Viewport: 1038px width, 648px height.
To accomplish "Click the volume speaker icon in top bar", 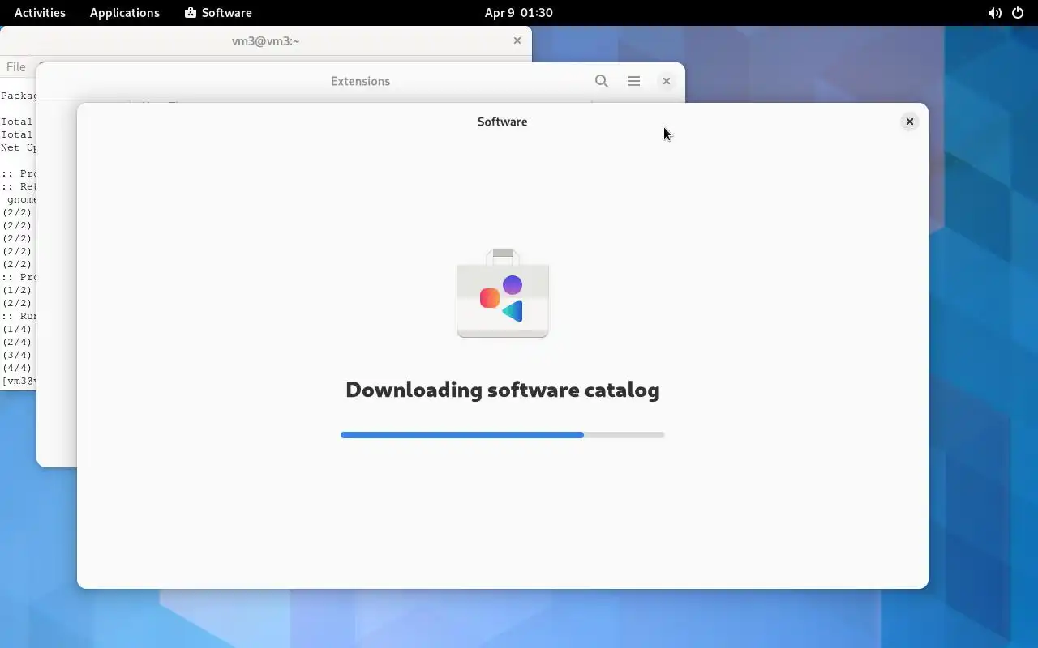I will [994, 13].
